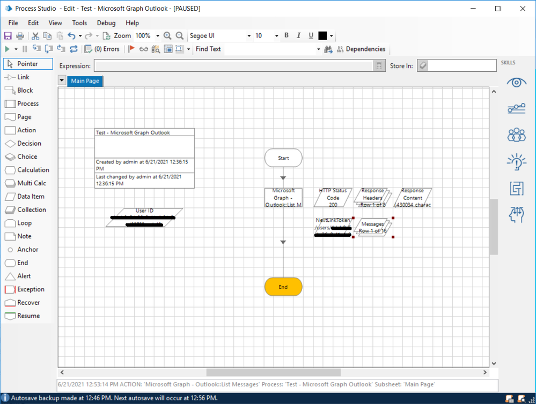This screenshot has height=404, width=536.
Task: Select the Start stage on the canvas
Action: click(x=283, y=158)
